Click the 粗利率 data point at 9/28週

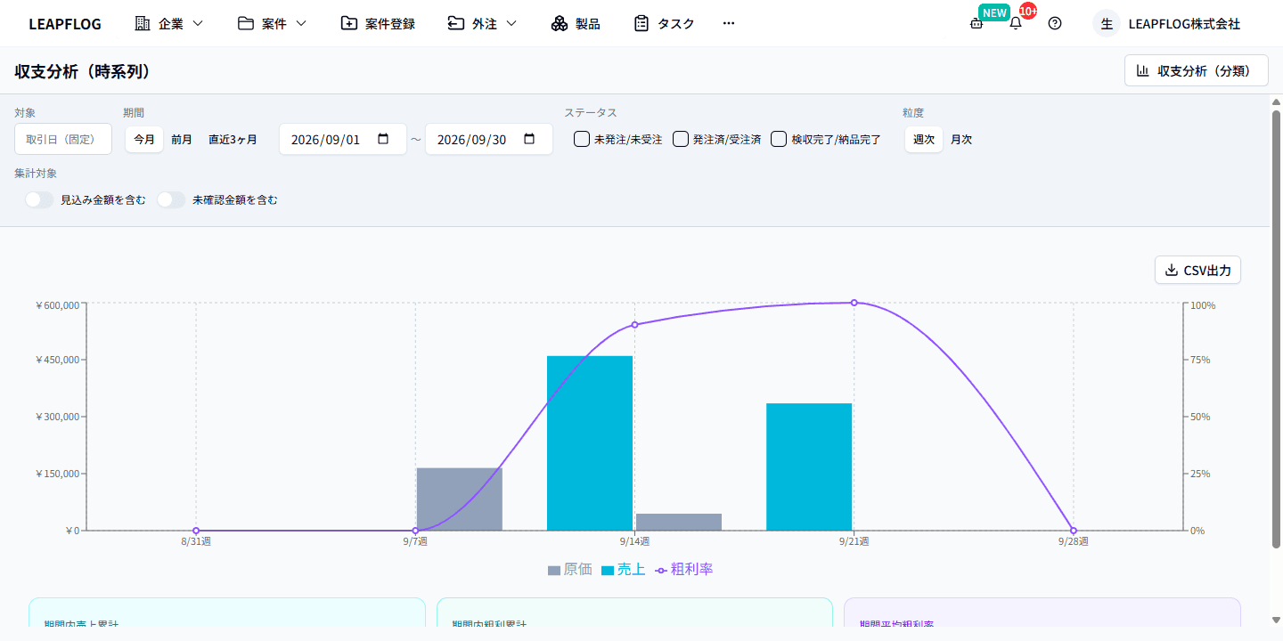point(1073,531)
